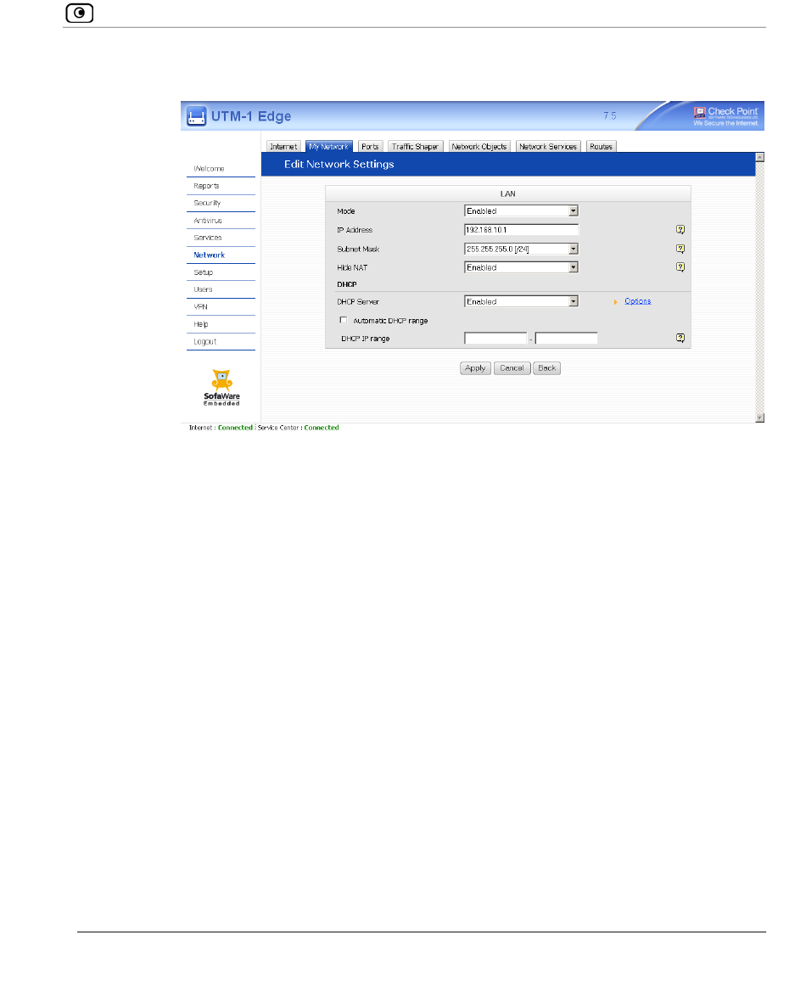Switch to the Ports tab
806x998 pixels.
tap(370, 146)
